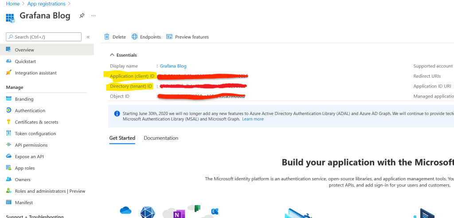Click the Token configuration icon

click(9, 134)
